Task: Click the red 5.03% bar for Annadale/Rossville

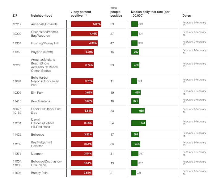Action: (86, 24)
